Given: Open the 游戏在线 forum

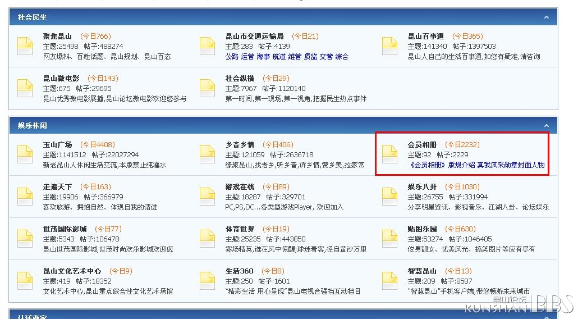Looking at the screenshot, I should pyautogui.click(x=240, y=186).
